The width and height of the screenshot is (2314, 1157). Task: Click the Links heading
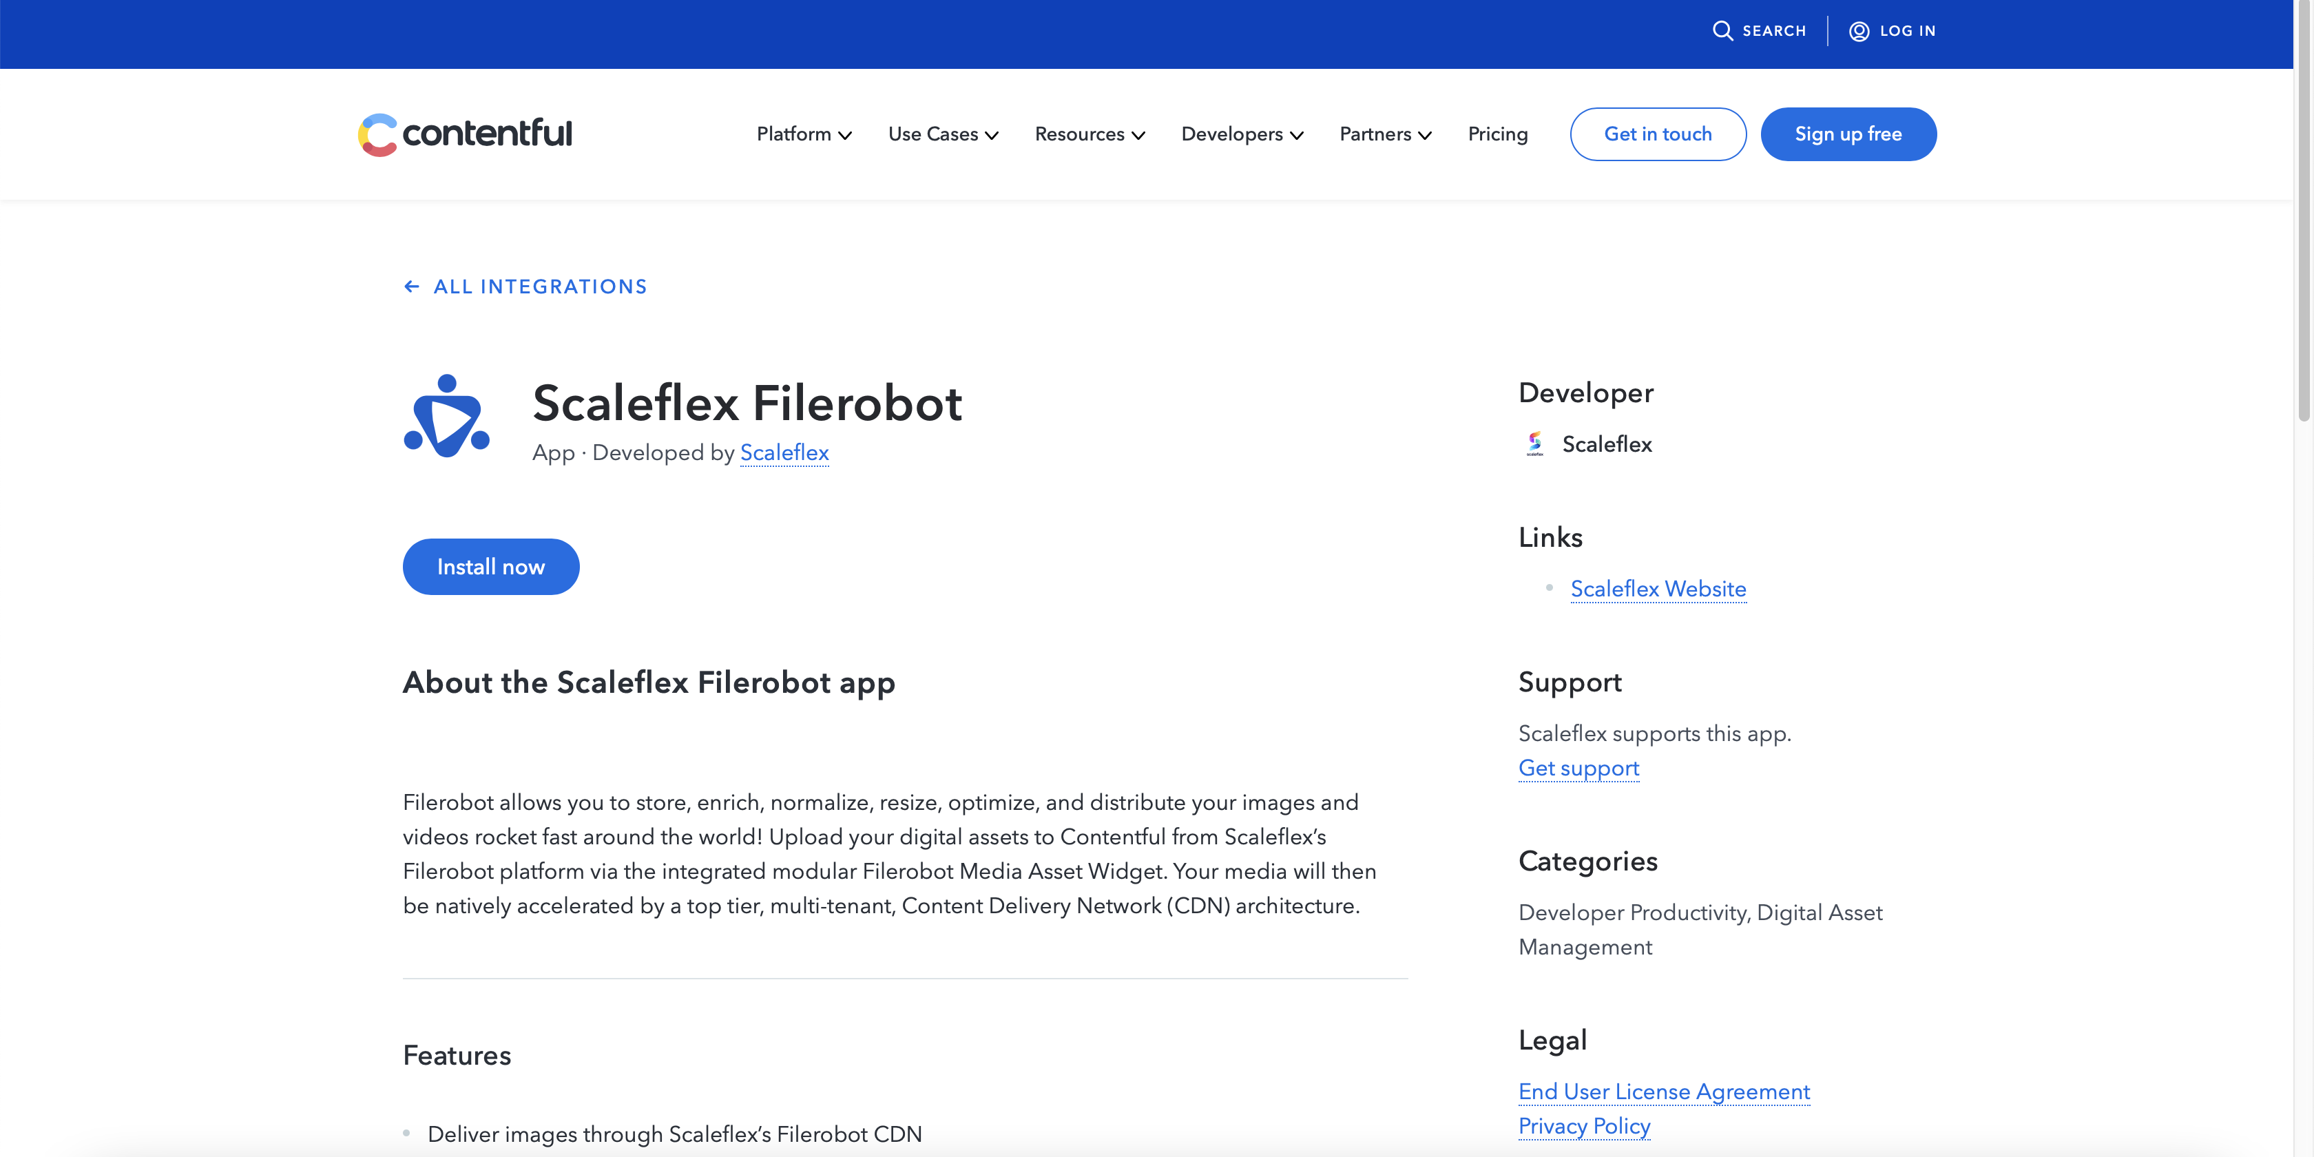(x=1550, y=537)
